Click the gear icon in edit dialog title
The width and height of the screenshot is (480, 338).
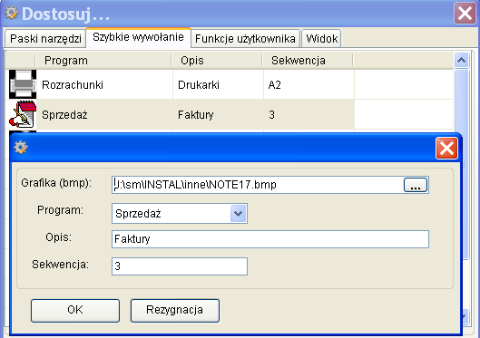[21, 148]
